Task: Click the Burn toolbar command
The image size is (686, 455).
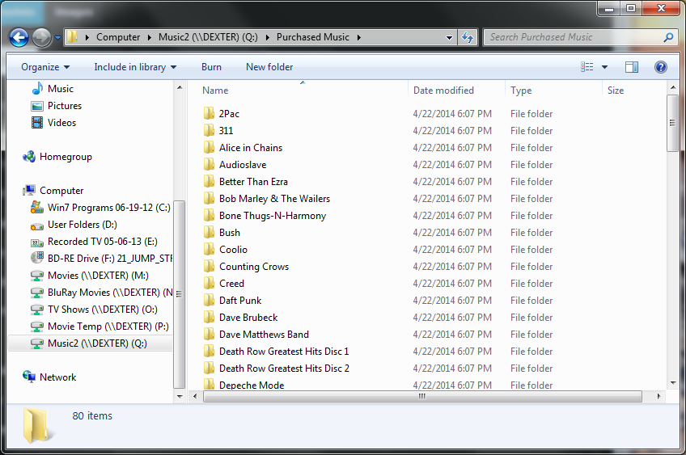Action: click(x=211, y=67)
